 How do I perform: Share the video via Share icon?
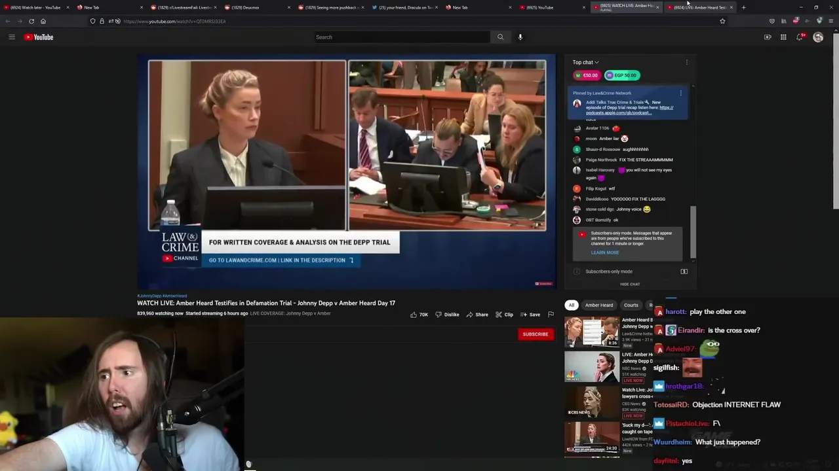pyautogui.click(x=477, y=315)
